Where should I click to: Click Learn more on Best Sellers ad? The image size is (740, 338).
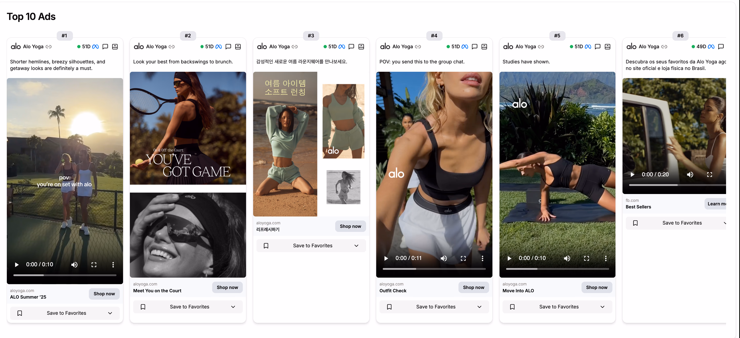click(x=716, y=204)
